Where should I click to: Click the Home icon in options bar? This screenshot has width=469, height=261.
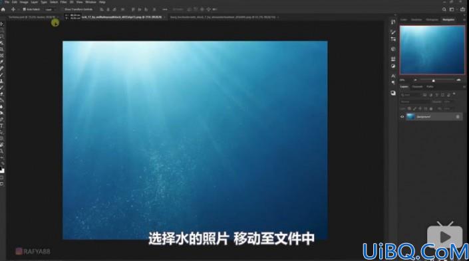pos(3,9)
